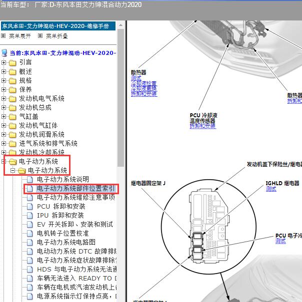Click the page icon beside EV 开关拆卸、安装和测试

click(29, 225)
